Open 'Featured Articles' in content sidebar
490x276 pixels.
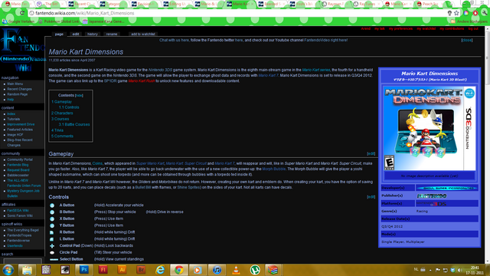coord(20,130)
